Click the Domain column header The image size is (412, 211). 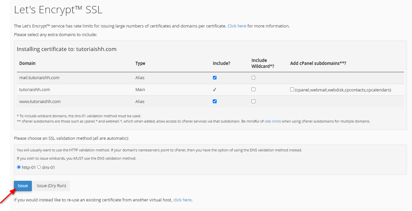pyautogui.click(x=27, y=63)
